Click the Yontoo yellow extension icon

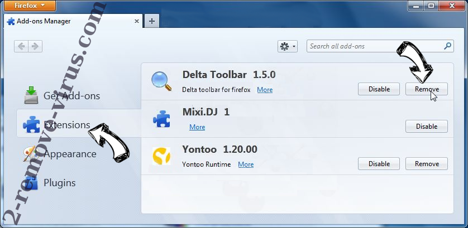tap(162, 157)
